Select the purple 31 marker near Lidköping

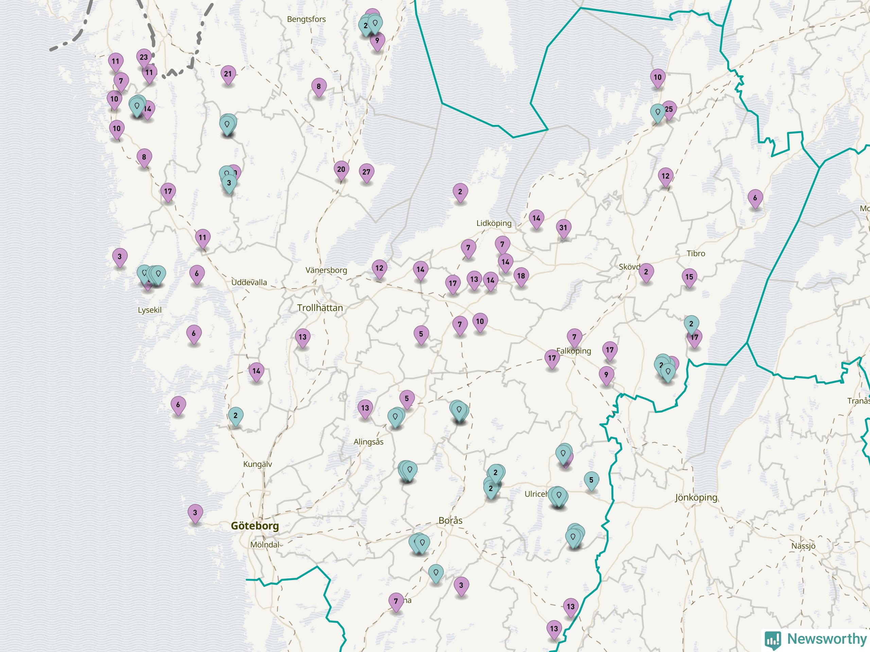coord(563,228)
